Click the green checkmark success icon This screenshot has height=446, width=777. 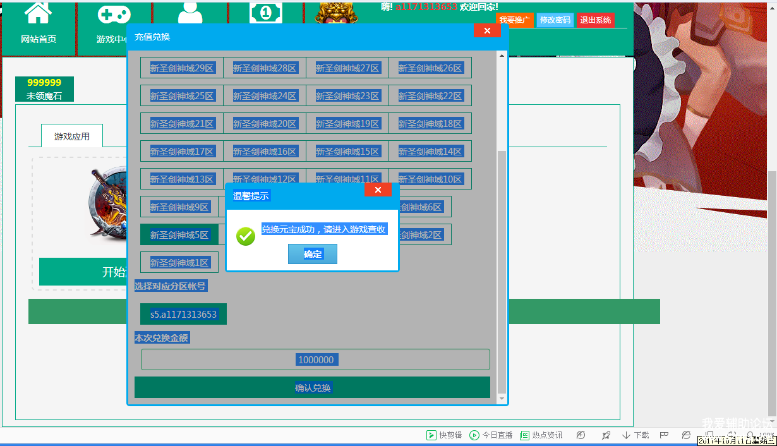coord(246,237)
